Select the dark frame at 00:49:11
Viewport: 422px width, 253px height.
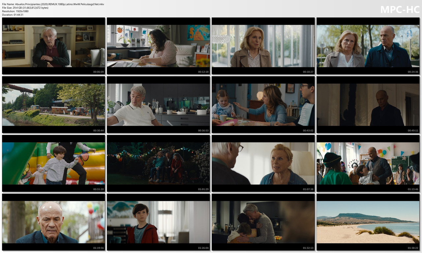point(368,105)
